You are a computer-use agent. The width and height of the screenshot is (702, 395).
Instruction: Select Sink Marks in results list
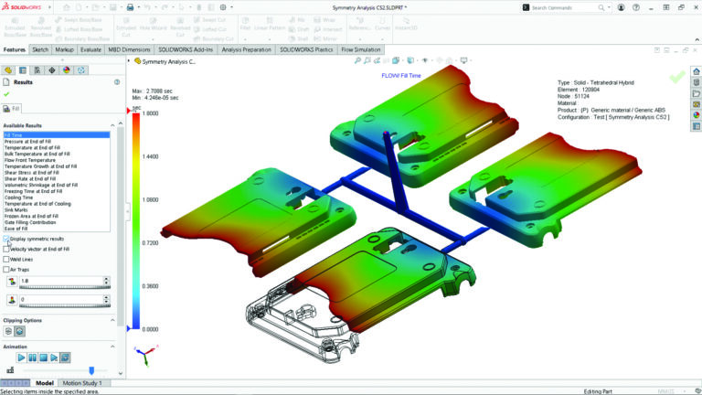20,210
